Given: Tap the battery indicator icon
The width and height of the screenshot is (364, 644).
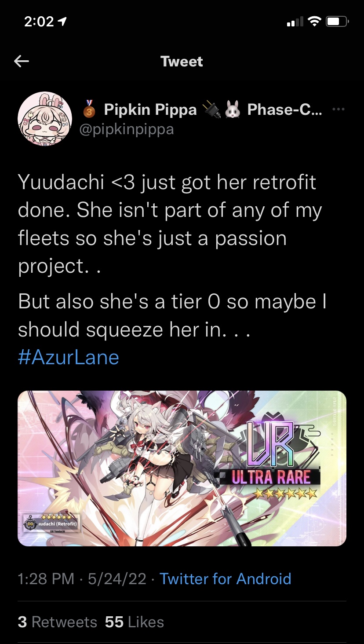Looking at the screenshot, I should (x=338, y=21).
